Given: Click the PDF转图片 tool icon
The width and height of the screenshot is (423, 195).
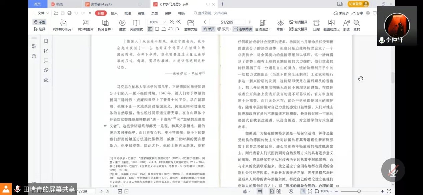Looking at the screenshot, I should 86,23.
